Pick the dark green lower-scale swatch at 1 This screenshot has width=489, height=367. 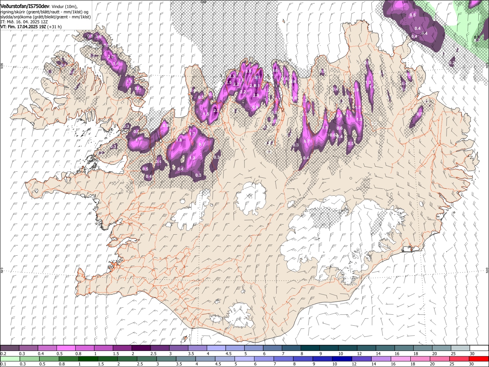tap(88, 359)
